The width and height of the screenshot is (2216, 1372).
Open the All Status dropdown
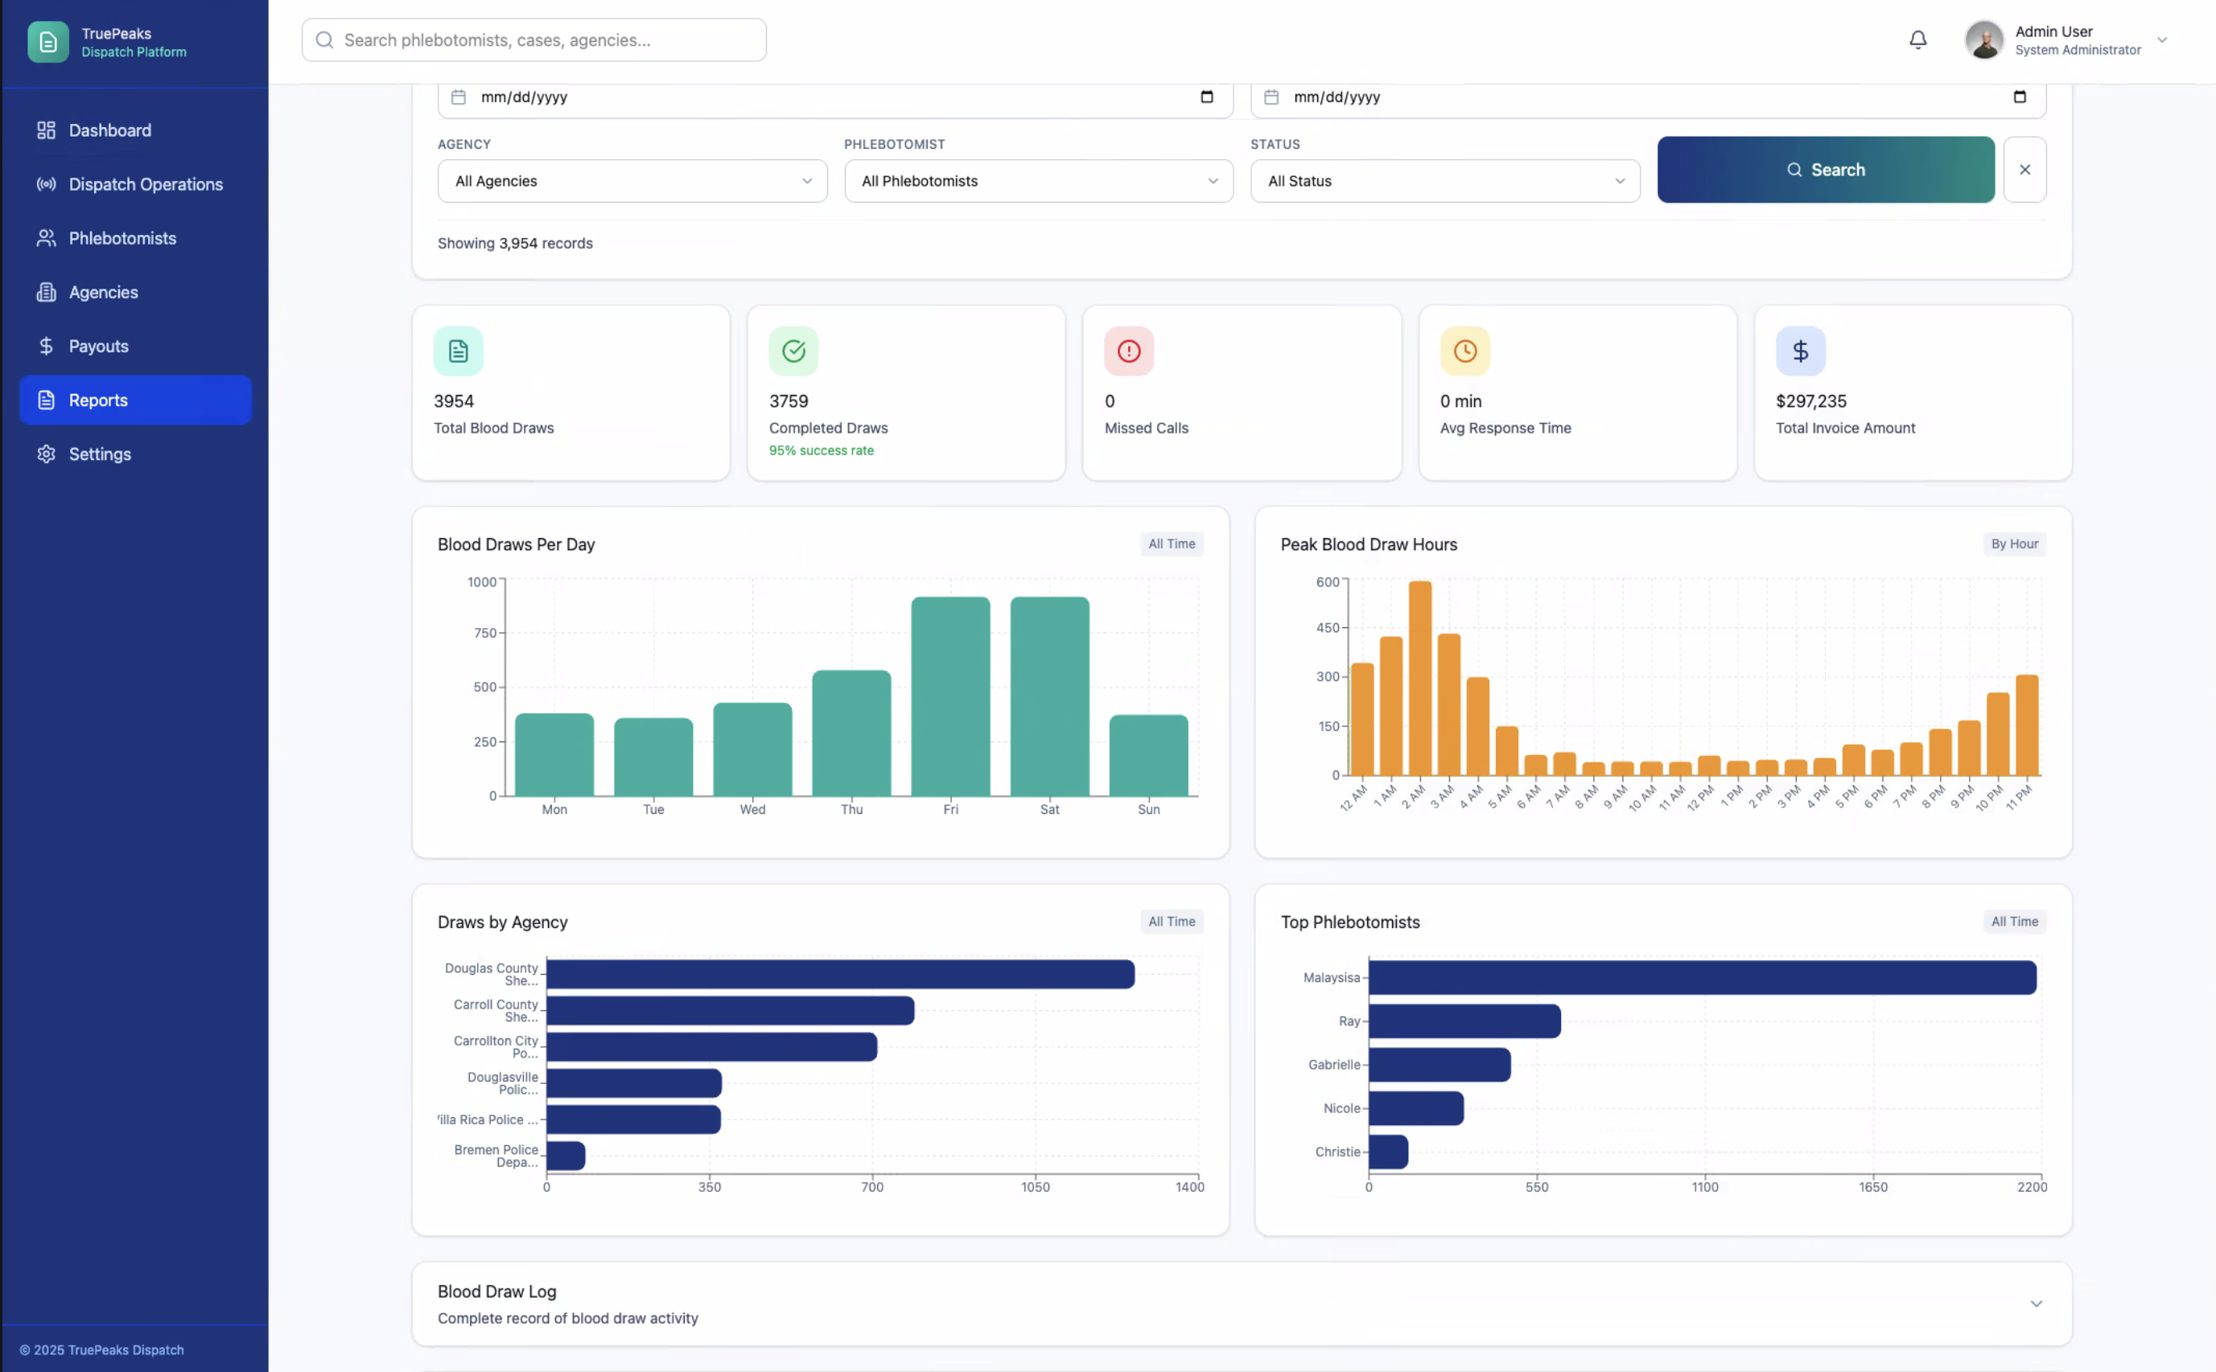click(1444, 181)
